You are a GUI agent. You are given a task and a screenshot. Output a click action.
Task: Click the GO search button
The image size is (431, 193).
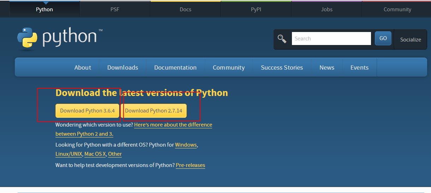pyautogui.click(x=383, y=38)
